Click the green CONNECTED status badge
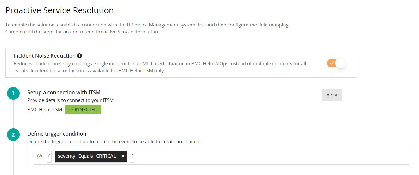The width and height of the screenshot is (419, 175). [83, 110]
